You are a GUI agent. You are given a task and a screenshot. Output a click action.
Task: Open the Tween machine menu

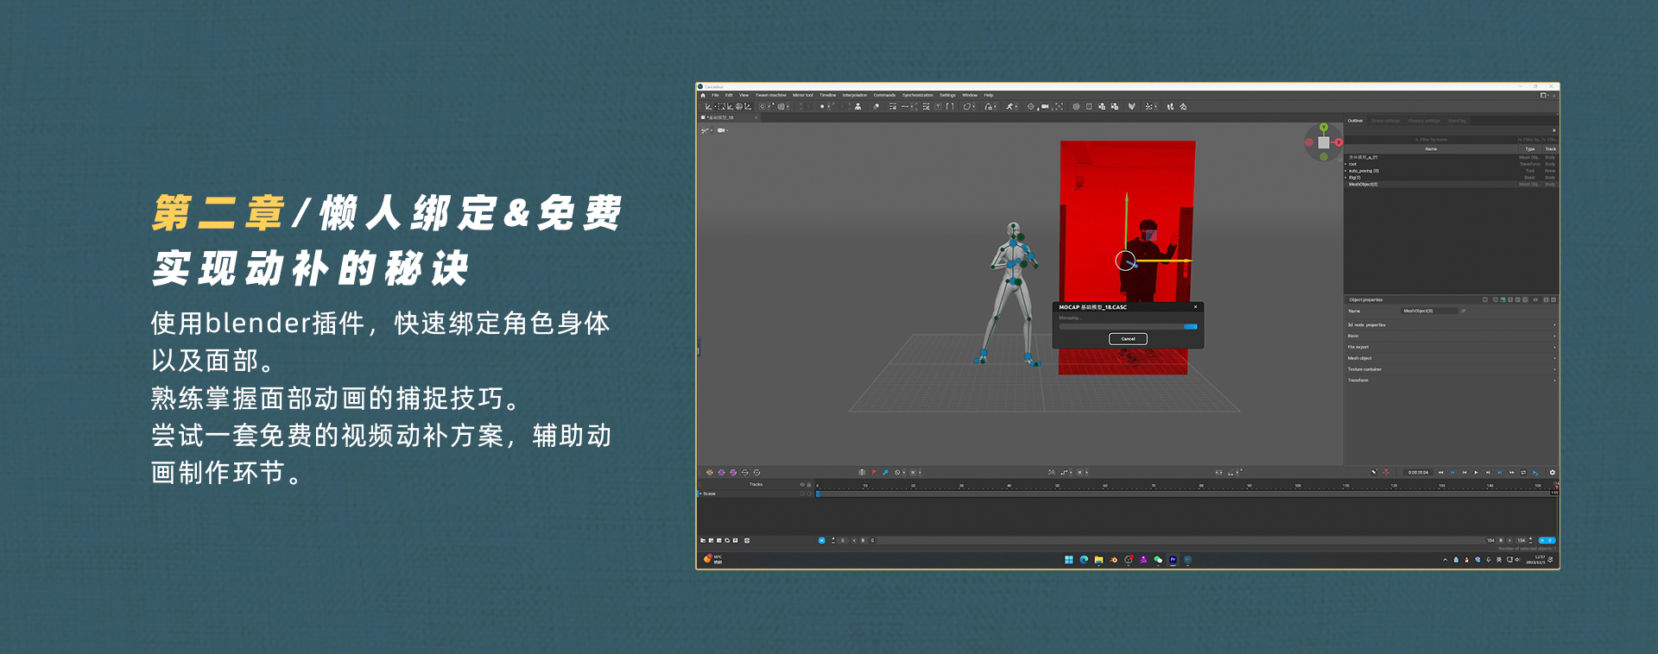770,95
